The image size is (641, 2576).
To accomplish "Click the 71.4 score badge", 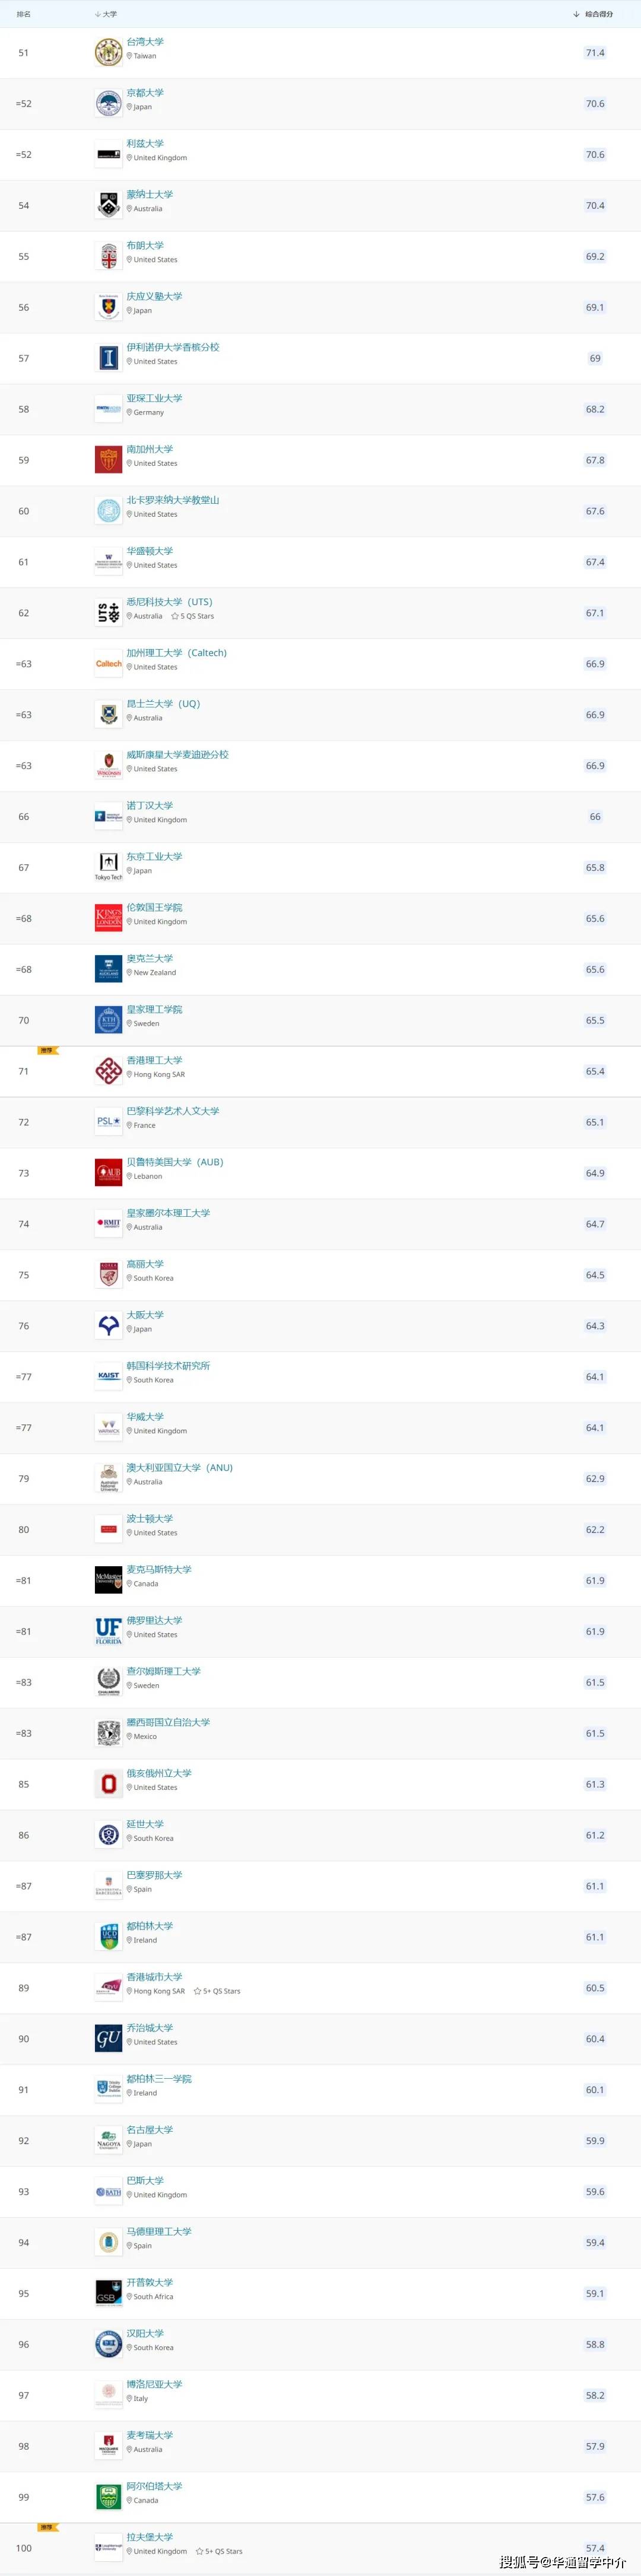I will [x=595, y=53].
